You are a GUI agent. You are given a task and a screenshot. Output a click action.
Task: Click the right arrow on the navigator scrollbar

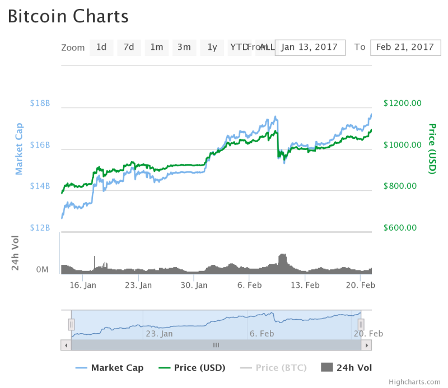[x=366, y=345]
